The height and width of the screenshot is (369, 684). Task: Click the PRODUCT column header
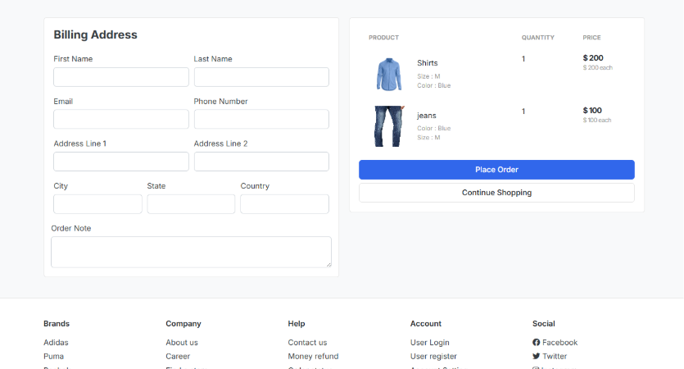tap(384, 38)
